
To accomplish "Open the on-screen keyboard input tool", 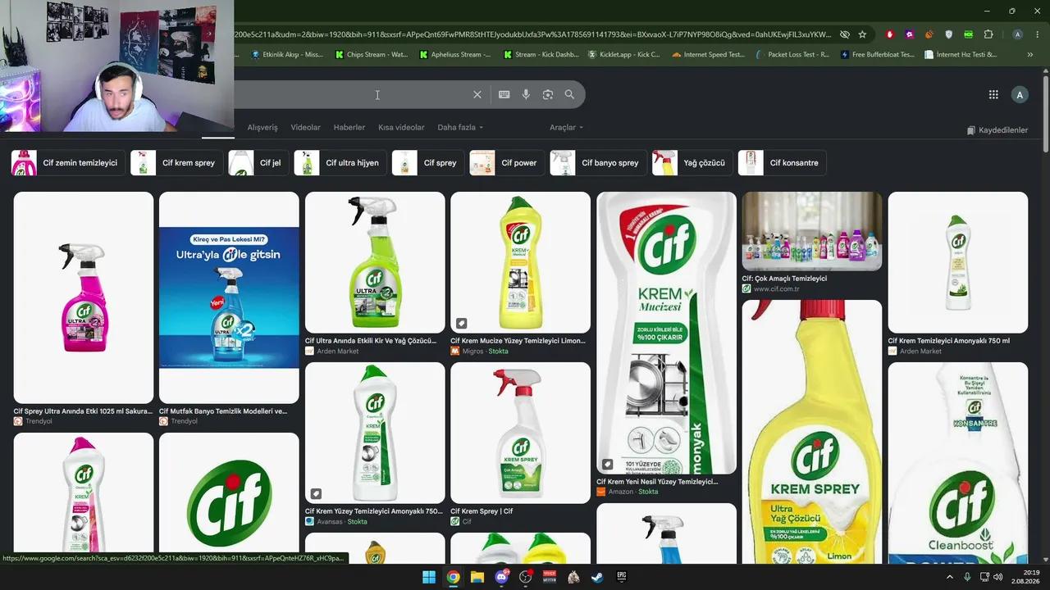I will coord(504,94).
